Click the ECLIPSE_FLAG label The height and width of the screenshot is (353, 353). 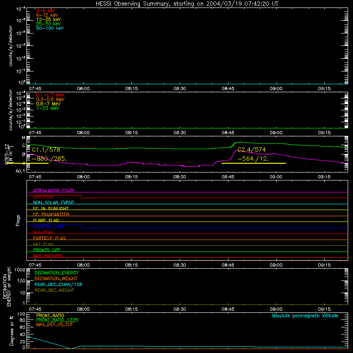[x=48, y=226]
